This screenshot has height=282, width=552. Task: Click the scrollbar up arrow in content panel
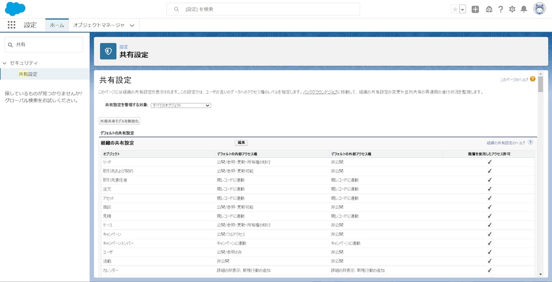(x=540, y=74)
